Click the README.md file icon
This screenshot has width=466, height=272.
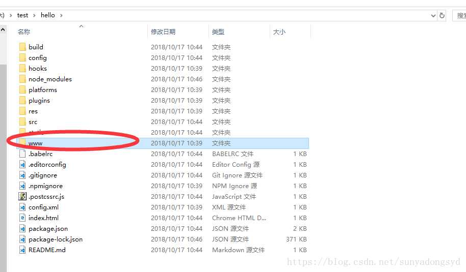point(22,250)
